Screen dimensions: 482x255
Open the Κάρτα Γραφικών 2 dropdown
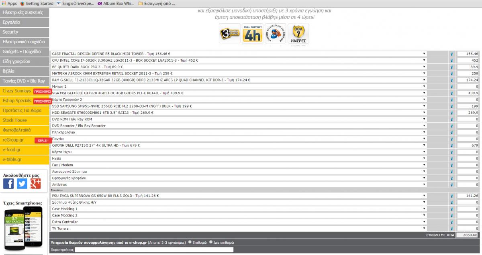tap(238, 99)
